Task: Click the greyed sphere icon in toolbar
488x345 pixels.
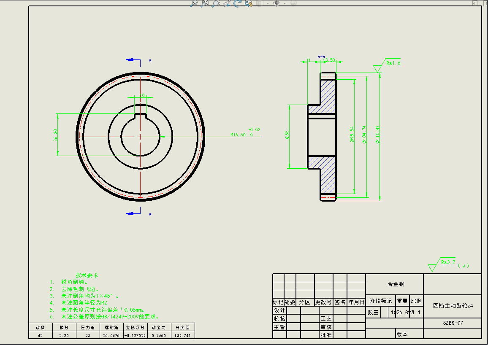Action: pyautogui.click(x=293, y=3)
